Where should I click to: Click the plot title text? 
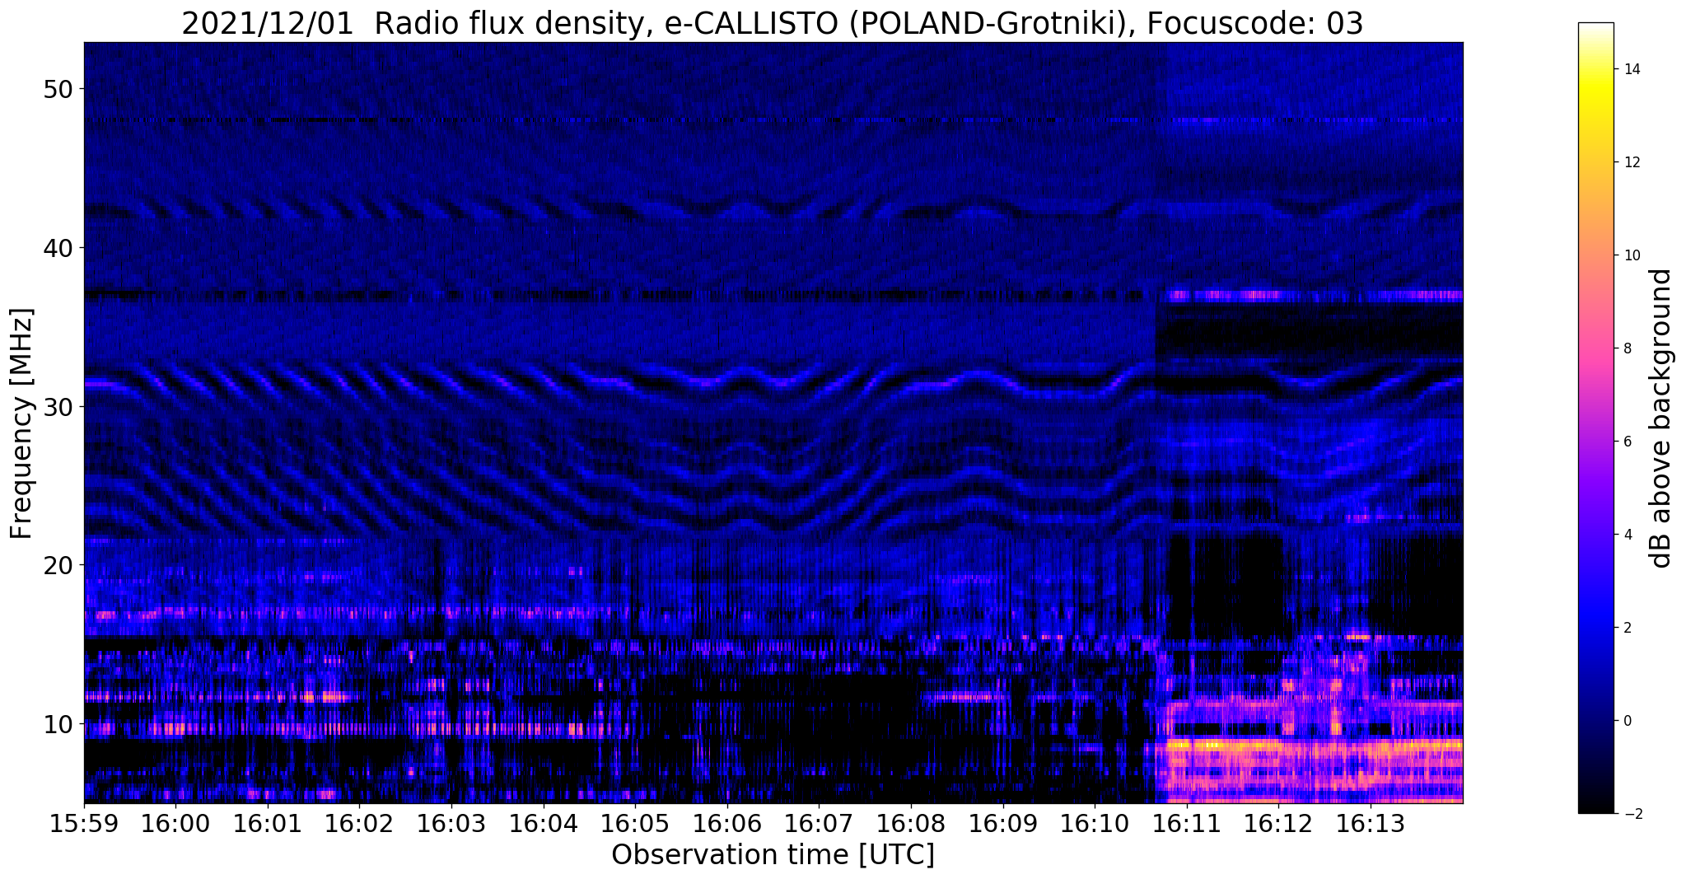tap(773, 23)
